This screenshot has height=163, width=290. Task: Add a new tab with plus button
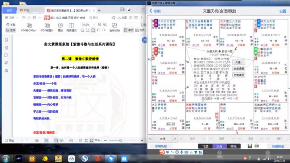(99, 11)
